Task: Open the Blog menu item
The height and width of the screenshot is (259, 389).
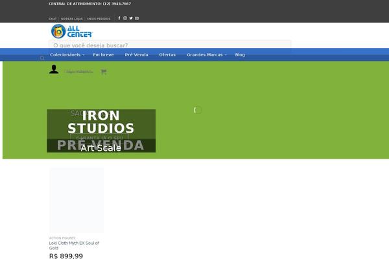Action: click(x=240, y=55)
